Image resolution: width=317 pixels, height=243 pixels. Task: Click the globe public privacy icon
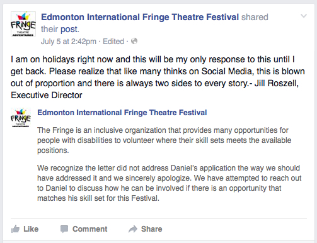click(134, 41)
